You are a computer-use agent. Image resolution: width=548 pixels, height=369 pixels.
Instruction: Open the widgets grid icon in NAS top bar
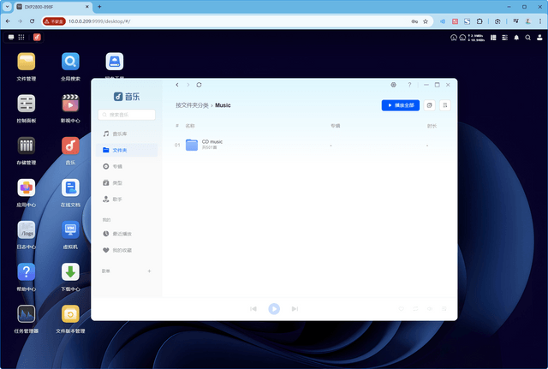[493, 38]
